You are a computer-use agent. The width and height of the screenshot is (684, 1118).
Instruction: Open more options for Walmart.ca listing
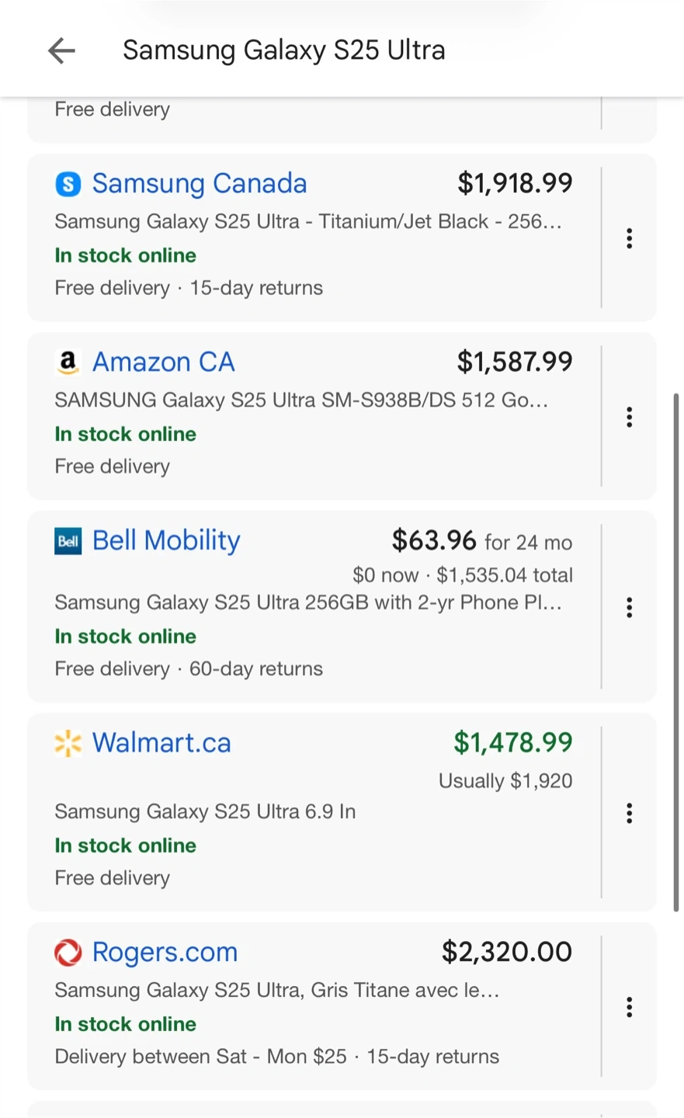[629, 813]
